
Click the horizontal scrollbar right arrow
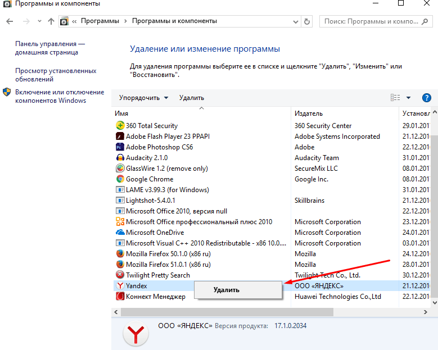point(426,312)
